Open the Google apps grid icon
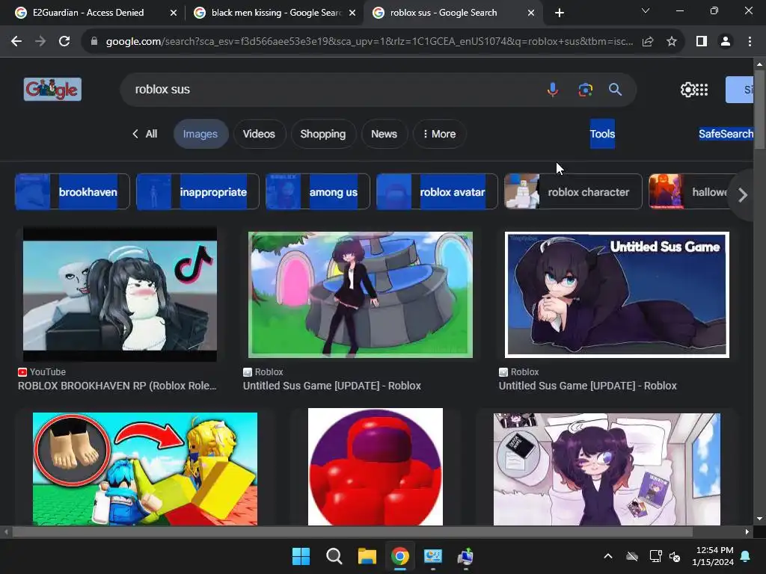766x574 pixels. coord(702,90)
